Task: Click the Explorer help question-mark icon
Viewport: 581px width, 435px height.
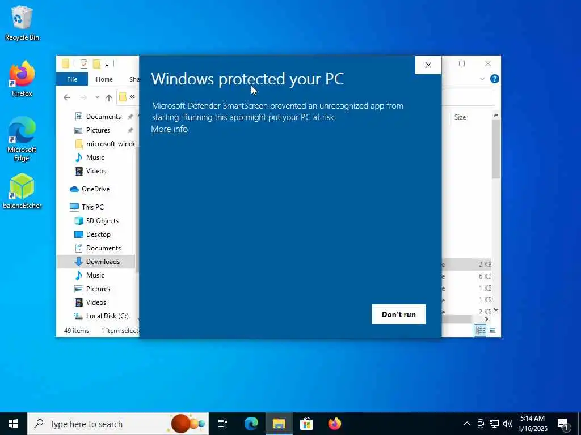Action: pyautogui.click(x=494, y=79)
